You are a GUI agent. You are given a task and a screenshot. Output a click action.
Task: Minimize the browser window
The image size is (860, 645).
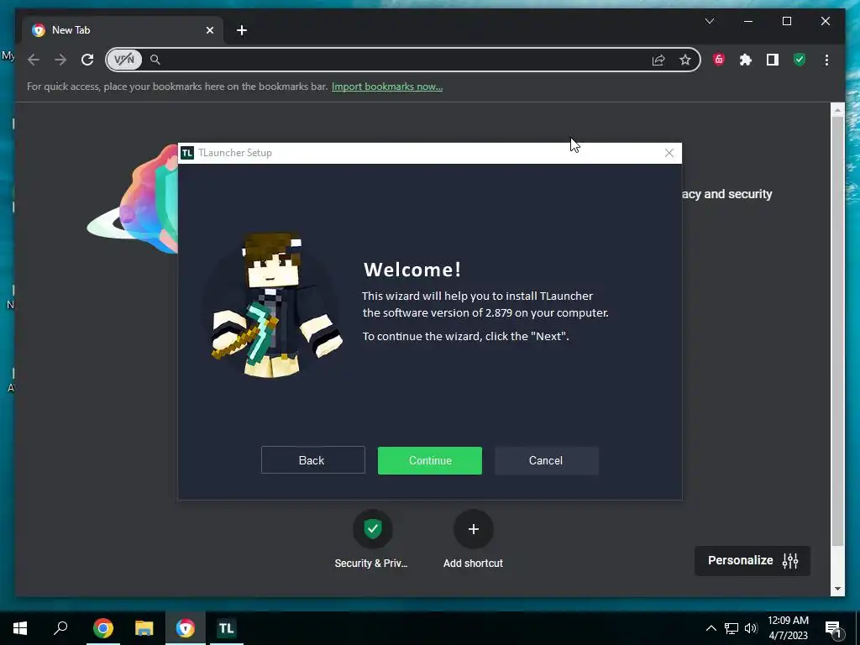748,21
